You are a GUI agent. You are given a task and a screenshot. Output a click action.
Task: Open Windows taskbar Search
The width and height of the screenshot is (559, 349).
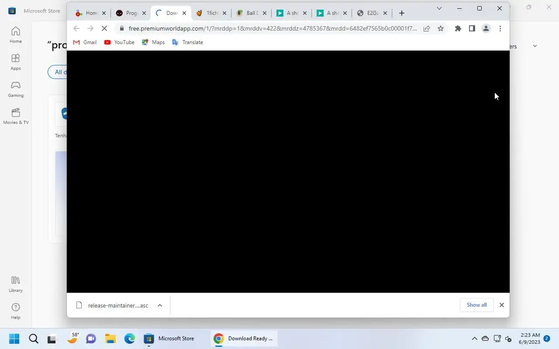click(x=33, y=339)
